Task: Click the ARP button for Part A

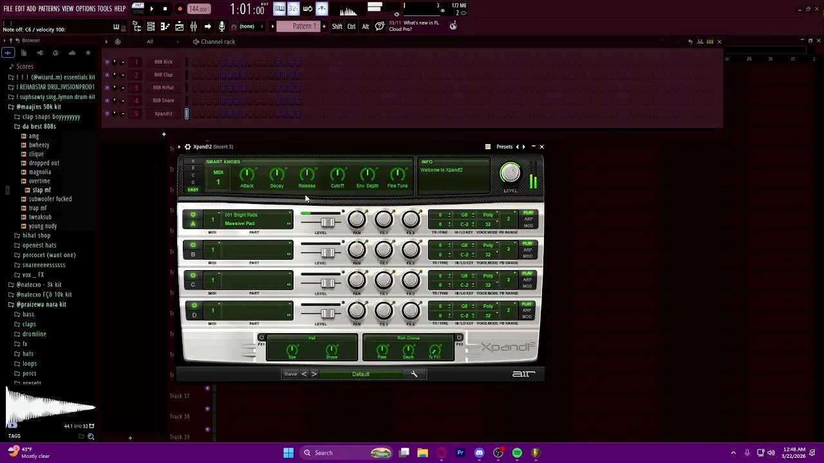Action: coord(528,219)
